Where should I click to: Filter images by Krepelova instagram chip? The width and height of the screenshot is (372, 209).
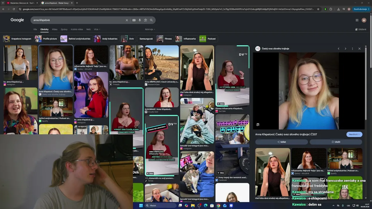tap(17, 39)
